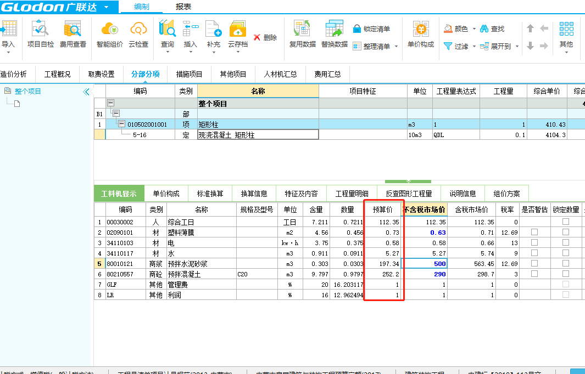The height and width of the screenshot is (374, 585).
Task: Click the 名称 column header in top table
Action: (258, 91)
